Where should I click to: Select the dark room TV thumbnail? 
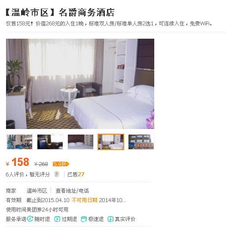coord(50,142)
